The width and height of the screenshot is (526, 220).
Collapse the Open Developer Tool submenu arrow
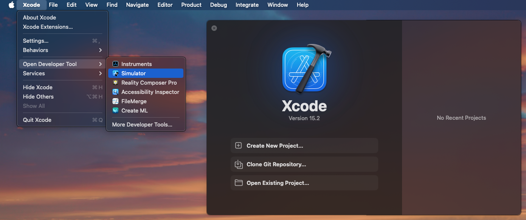click(x=101, y=64)
